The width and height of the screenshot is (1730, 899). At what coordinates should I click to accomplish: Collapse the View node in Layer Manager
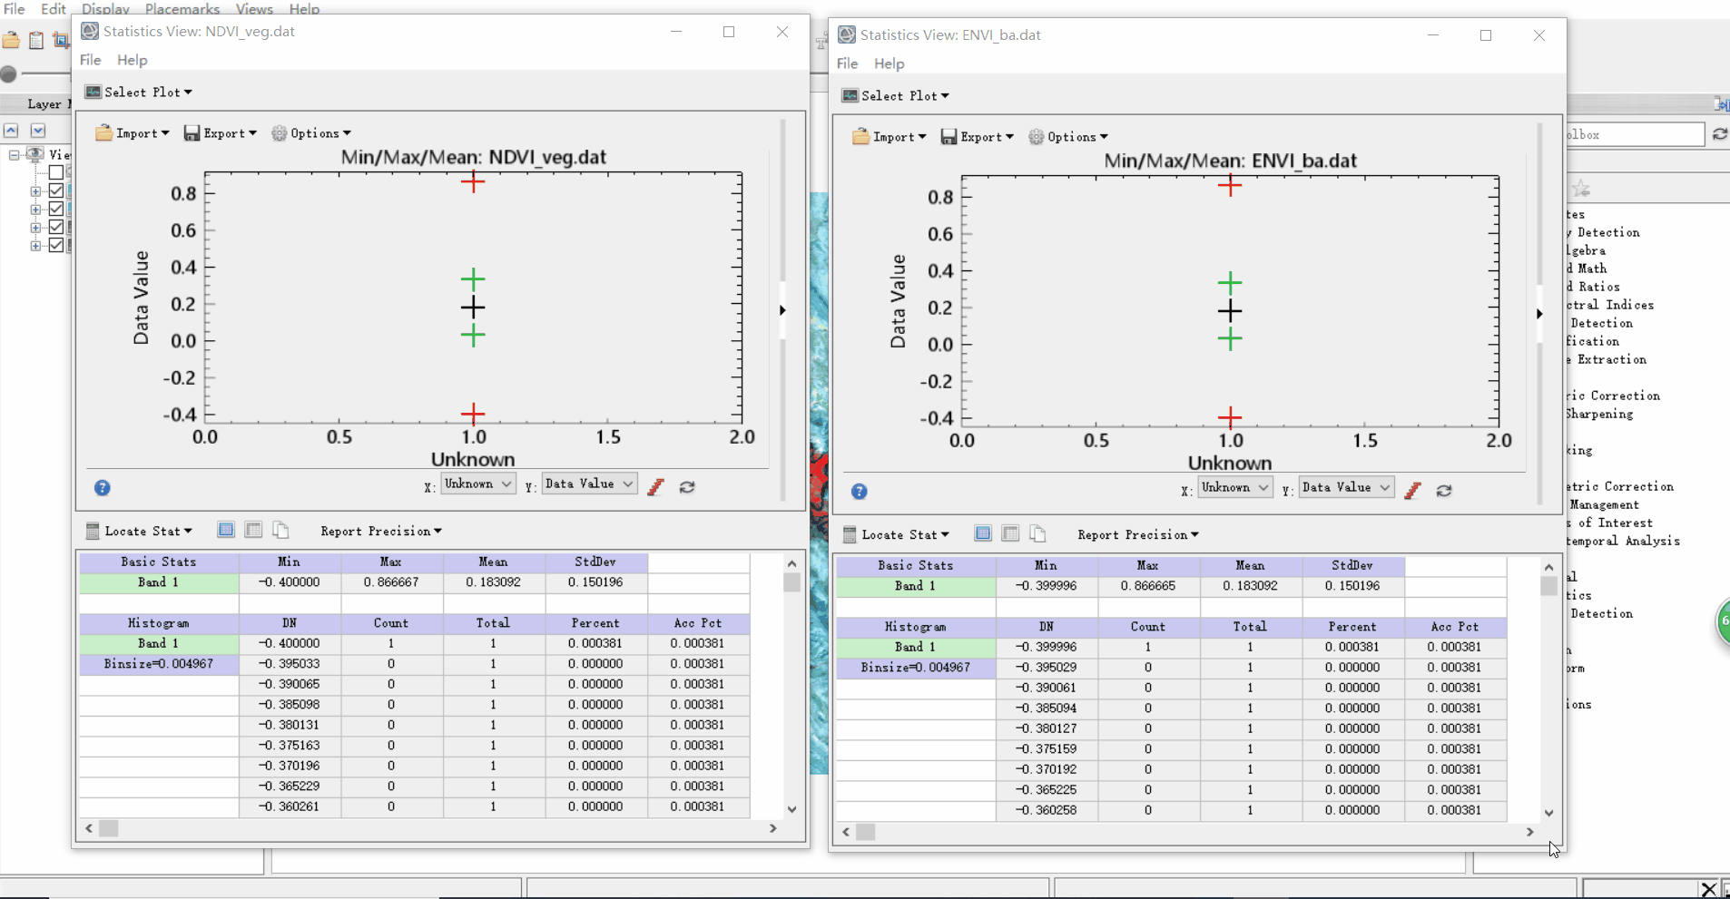click(x=14, y=155)
